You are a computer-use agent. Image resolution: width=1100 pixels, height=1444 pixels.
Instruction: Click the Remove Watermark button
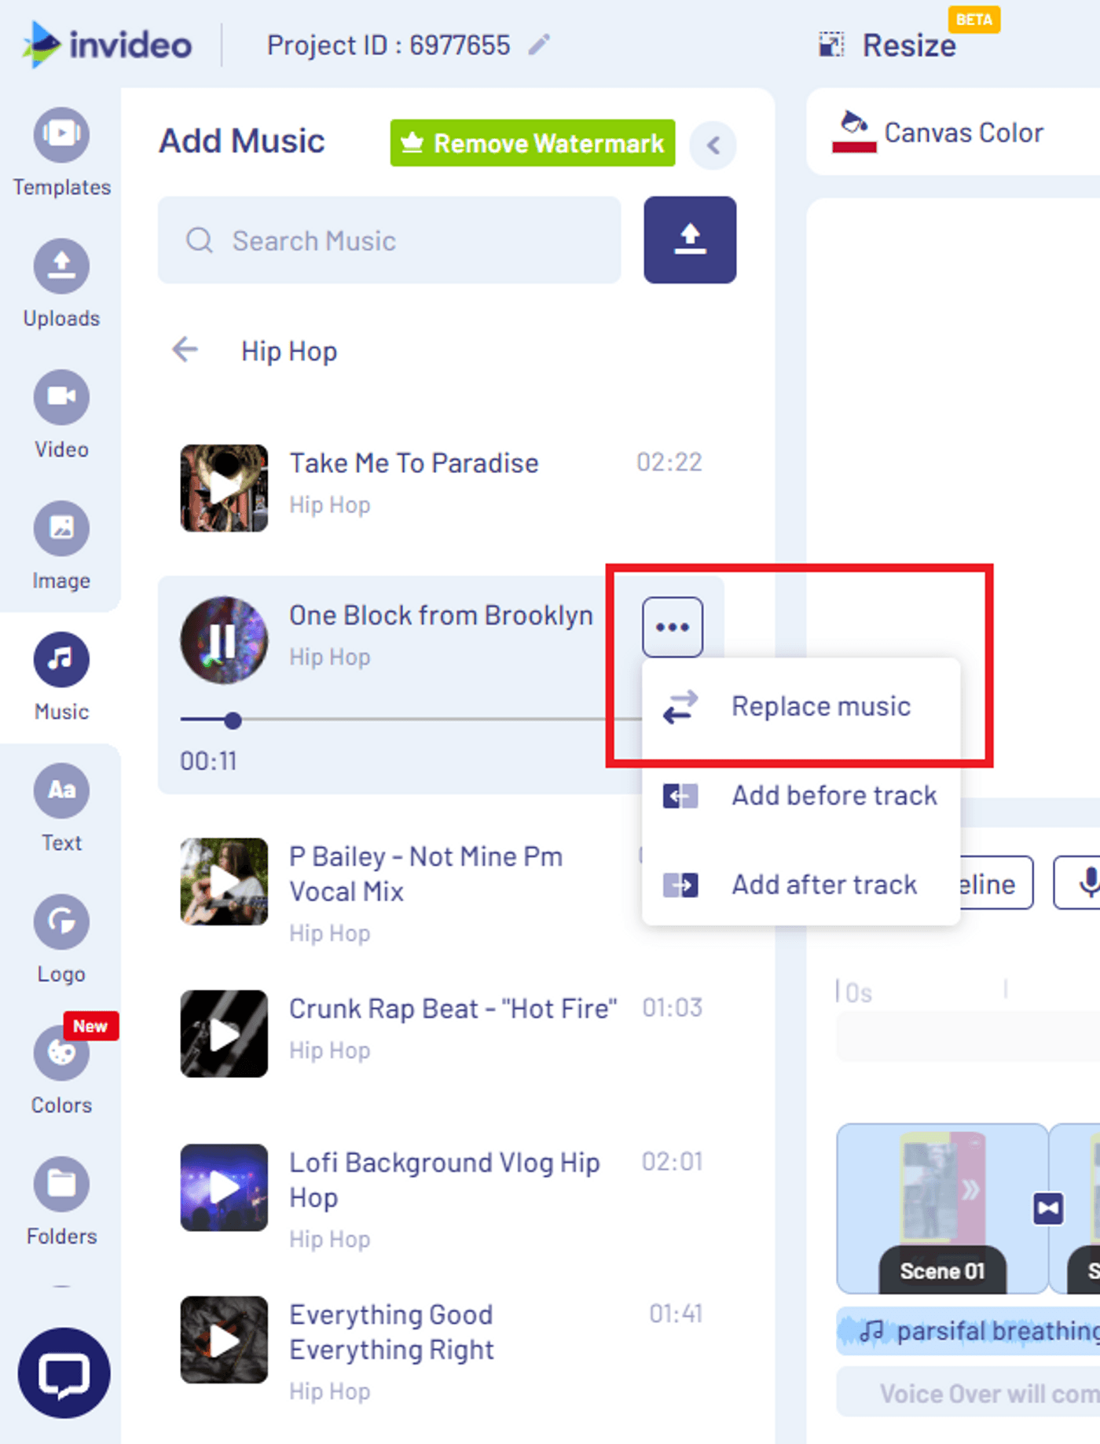[x=533, y=143]
